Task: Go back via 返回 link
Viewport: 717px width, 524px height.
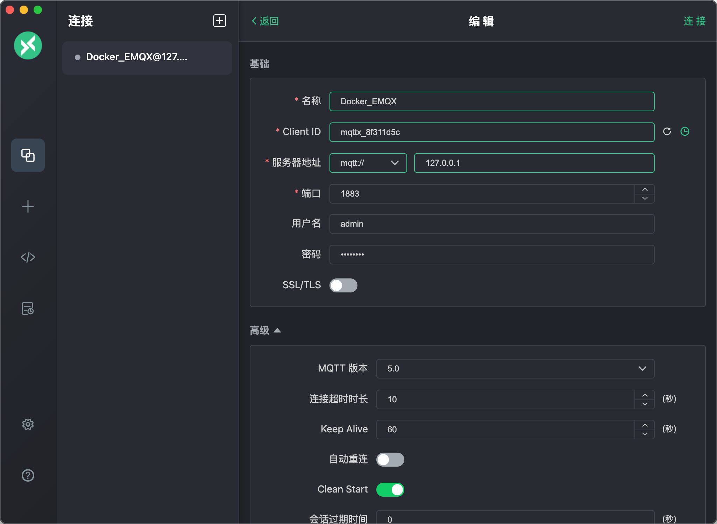Action: tap(265, 21)
